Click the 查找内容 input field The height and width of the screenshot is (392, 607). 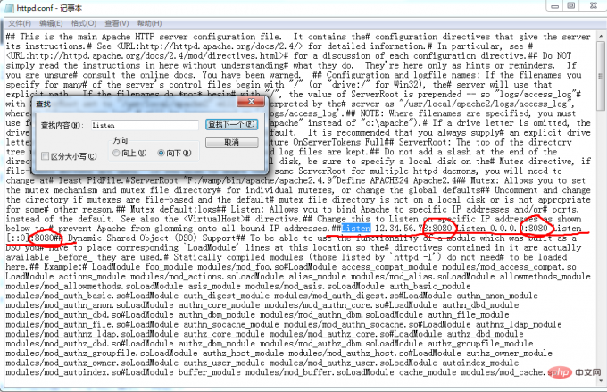coord(145,125)
